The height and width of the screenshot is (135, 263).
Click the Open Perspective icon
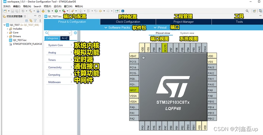[x=255, y=11]
